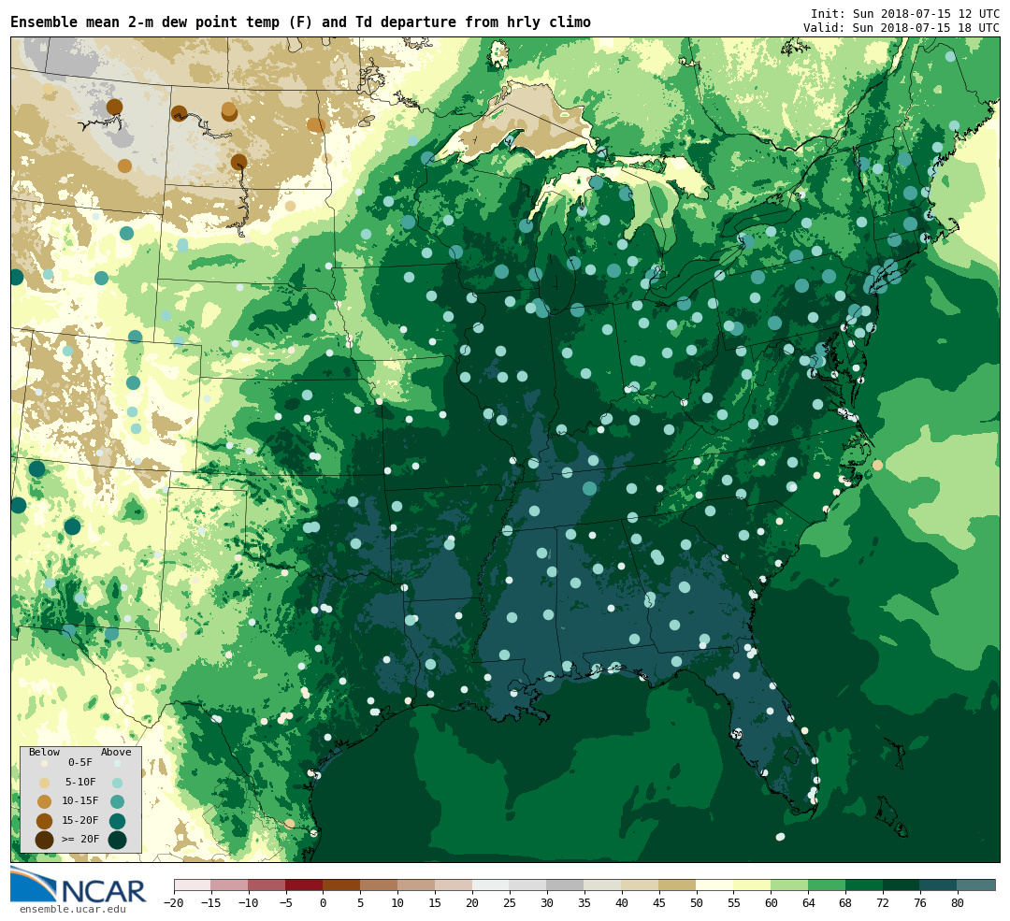Select the Above >= 20F darkest green legend circle
The height and width of the screenshot is (921, 1010).
click(117, 840)
